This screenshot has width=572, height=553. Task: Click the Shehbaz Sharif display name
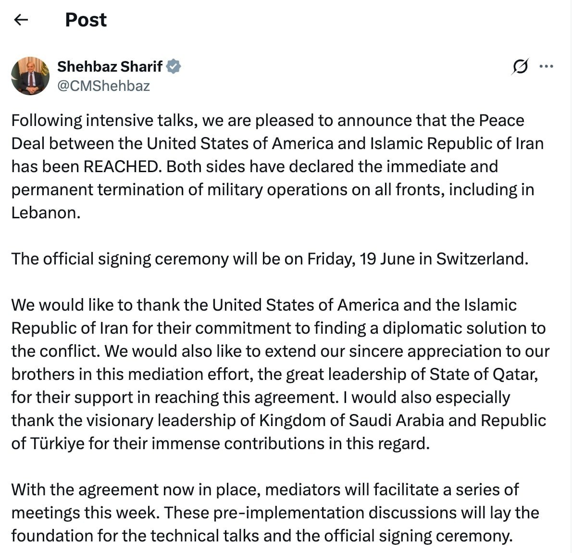coord(110,66)
